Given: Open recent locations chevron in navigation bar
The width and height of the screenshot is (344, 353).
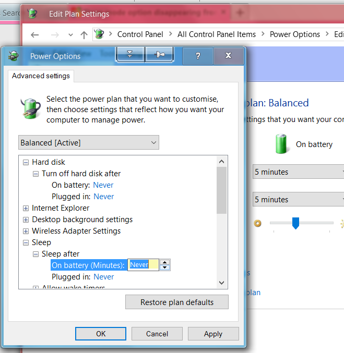Looking at the screenshot, I should pos(70,35).
